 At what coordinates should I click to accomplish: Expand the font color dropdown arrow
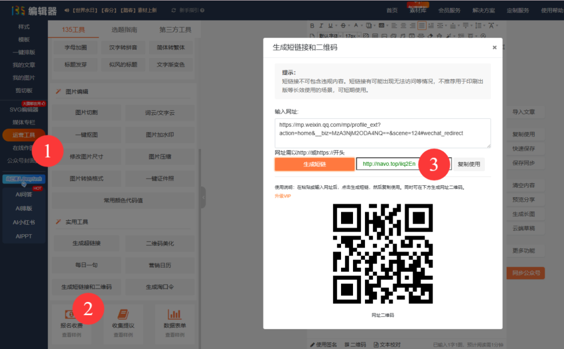tap(362, 26)
